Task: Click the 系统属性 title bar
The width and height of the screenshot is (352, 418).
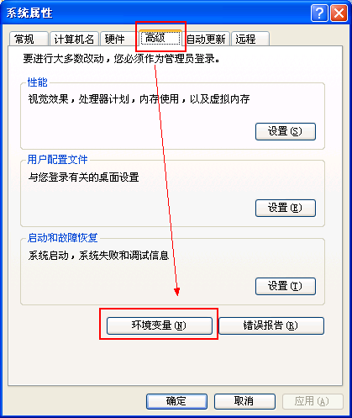Action: [154, 13]
